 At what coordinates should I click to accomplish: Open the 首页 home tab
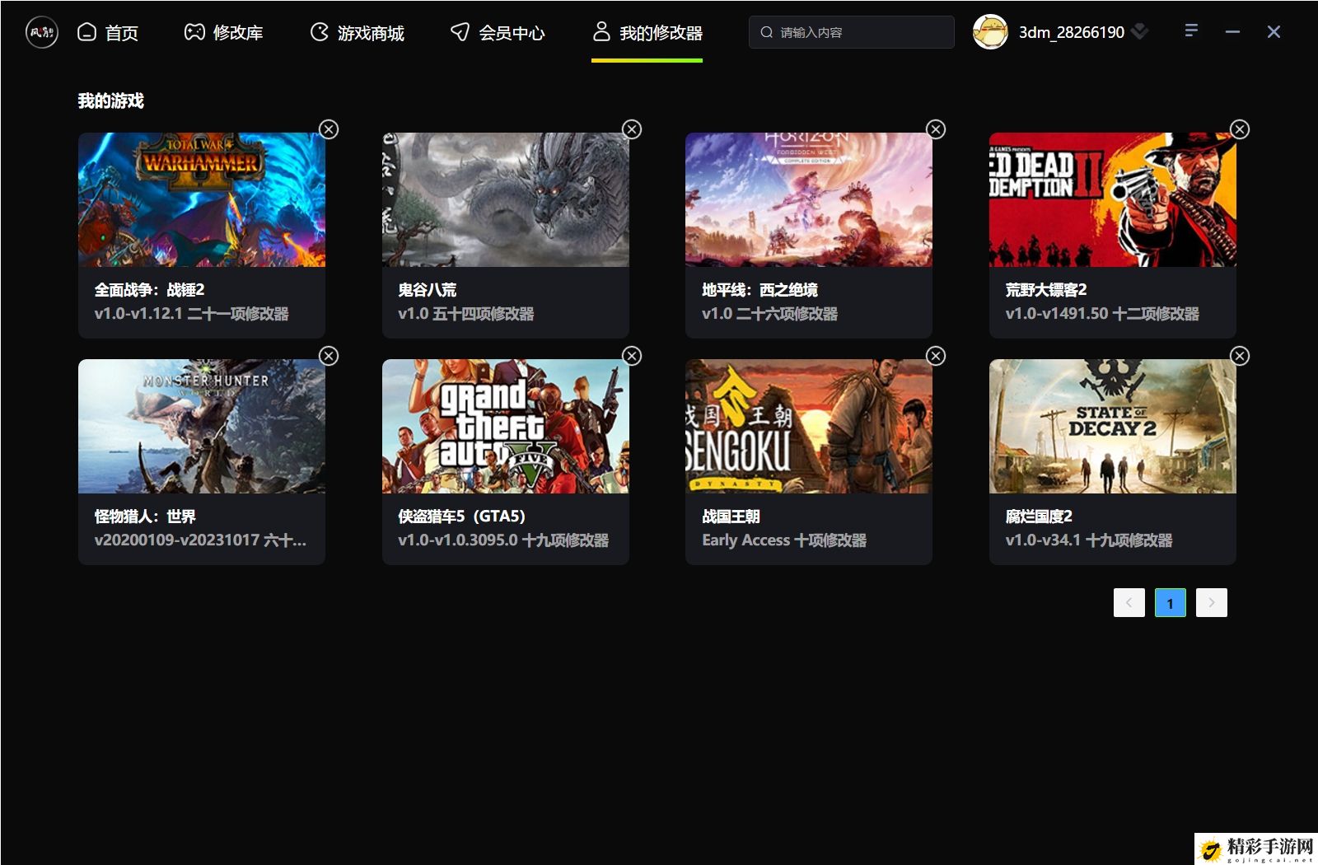tap(108, 32)
